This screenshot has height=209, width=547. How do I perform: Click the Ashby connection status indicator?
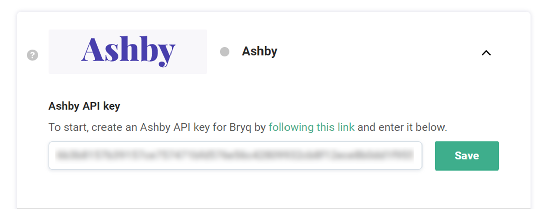(225, 52)
